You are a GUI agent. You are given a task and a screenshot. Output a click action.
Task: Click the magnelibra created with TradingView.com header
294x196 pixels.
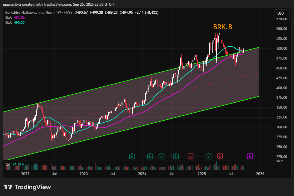coord(59,4)
